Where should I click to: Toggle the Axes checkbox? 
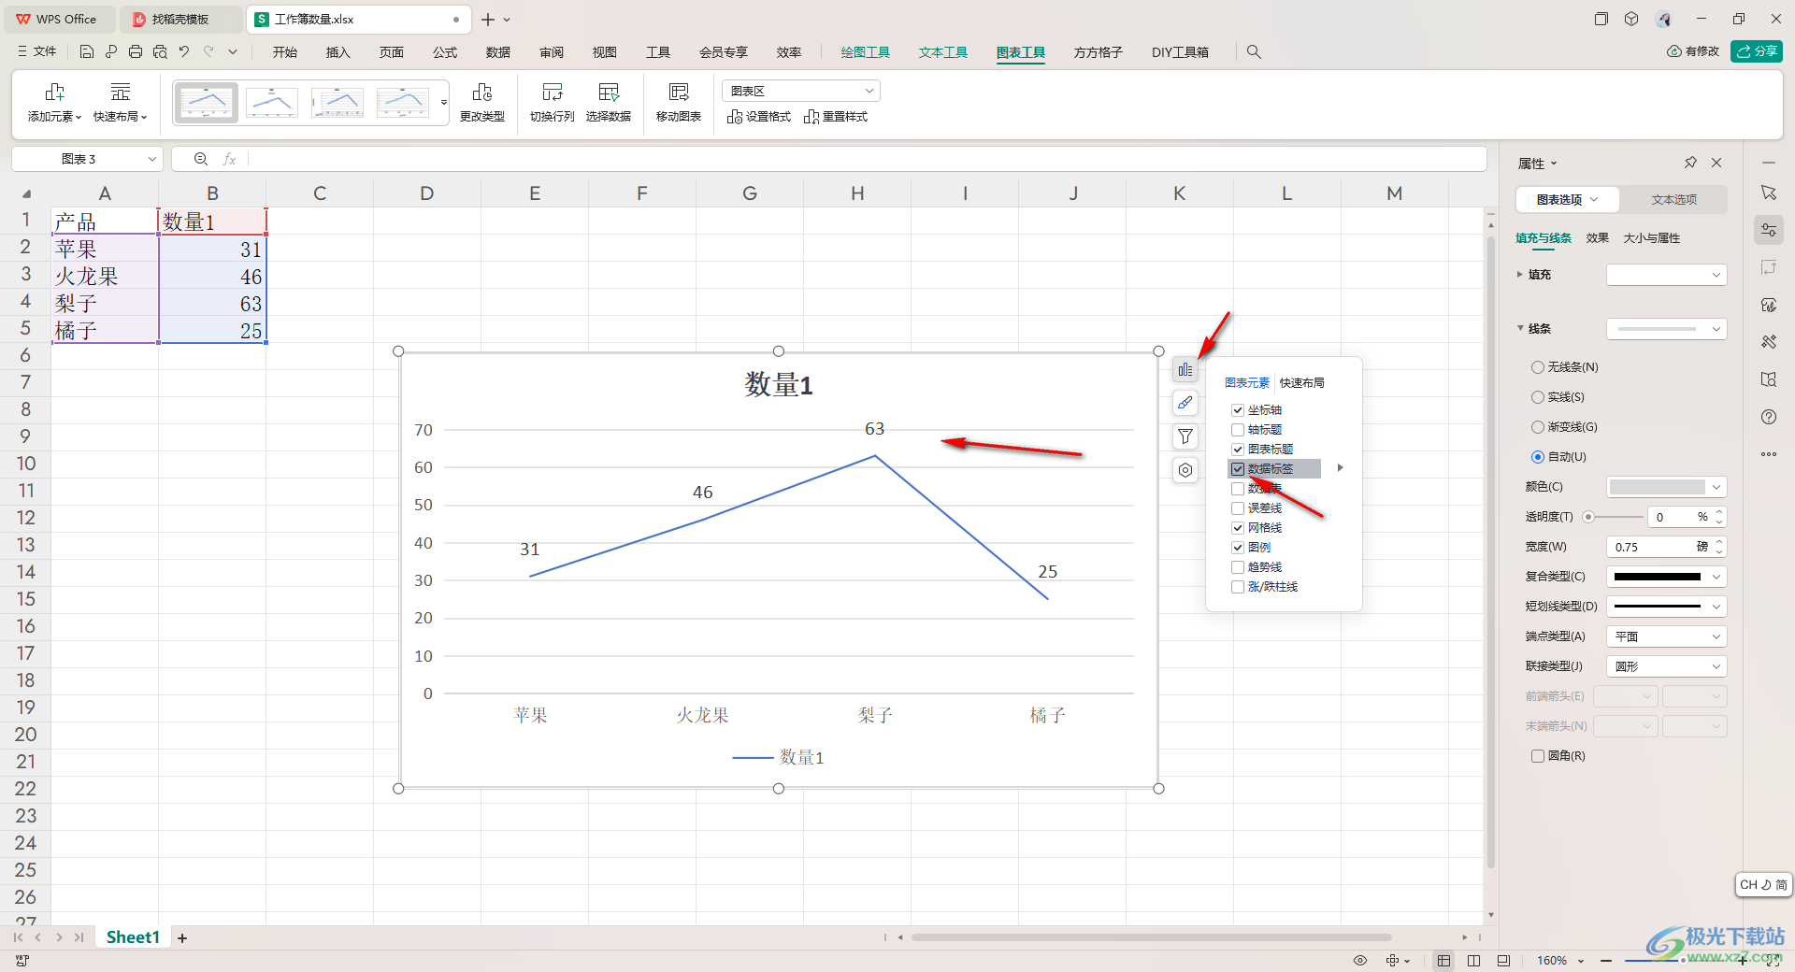[x=1238, y=410]
